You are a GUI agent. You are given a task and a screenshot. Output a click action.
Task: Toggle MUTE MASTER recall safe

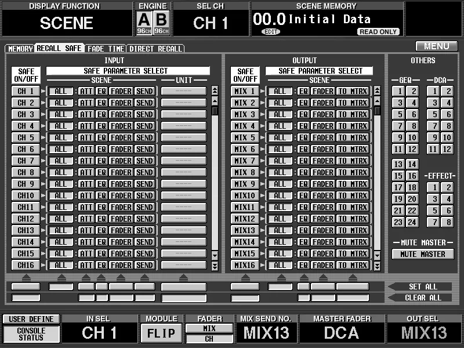(x=423, y=254)
